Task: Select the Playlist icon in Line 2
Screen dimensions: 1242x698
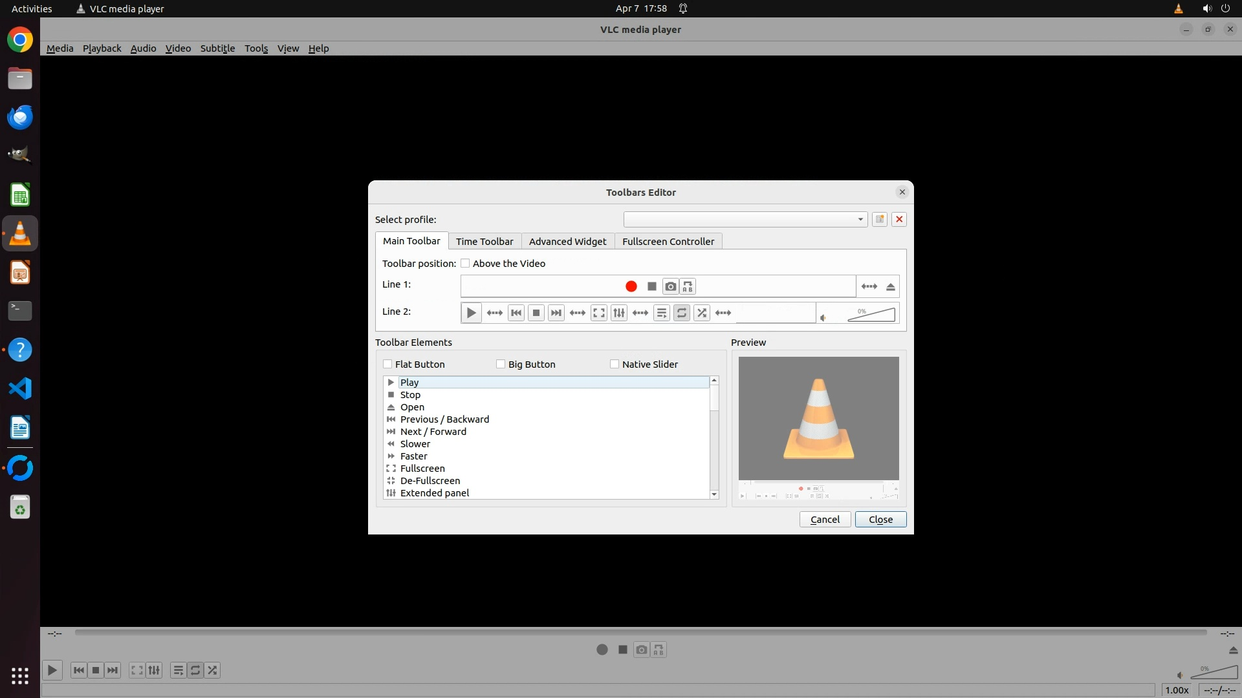Action: pos(661,313)
